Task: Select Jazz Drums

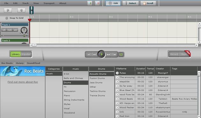Action: click(101, 83)
